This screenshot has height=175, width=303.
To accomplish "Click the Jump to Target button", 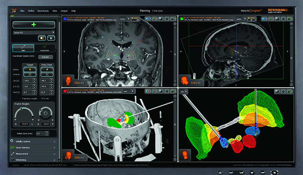I will pyautogui.click(x=30, y=74).
